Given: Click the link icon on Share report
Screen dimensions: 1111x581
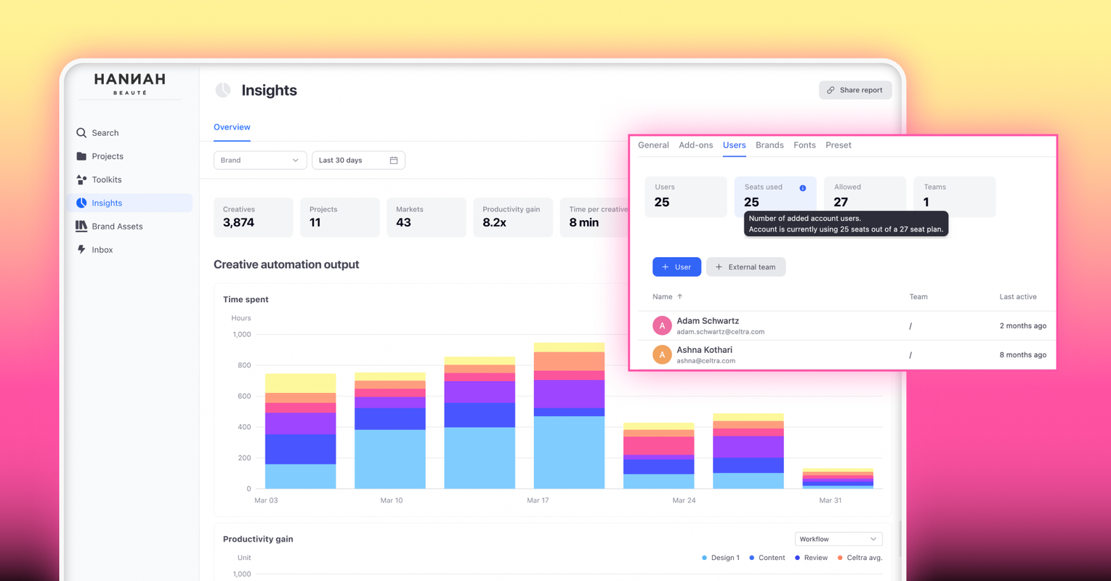Looking at the screenshot, I should point(831,89).
